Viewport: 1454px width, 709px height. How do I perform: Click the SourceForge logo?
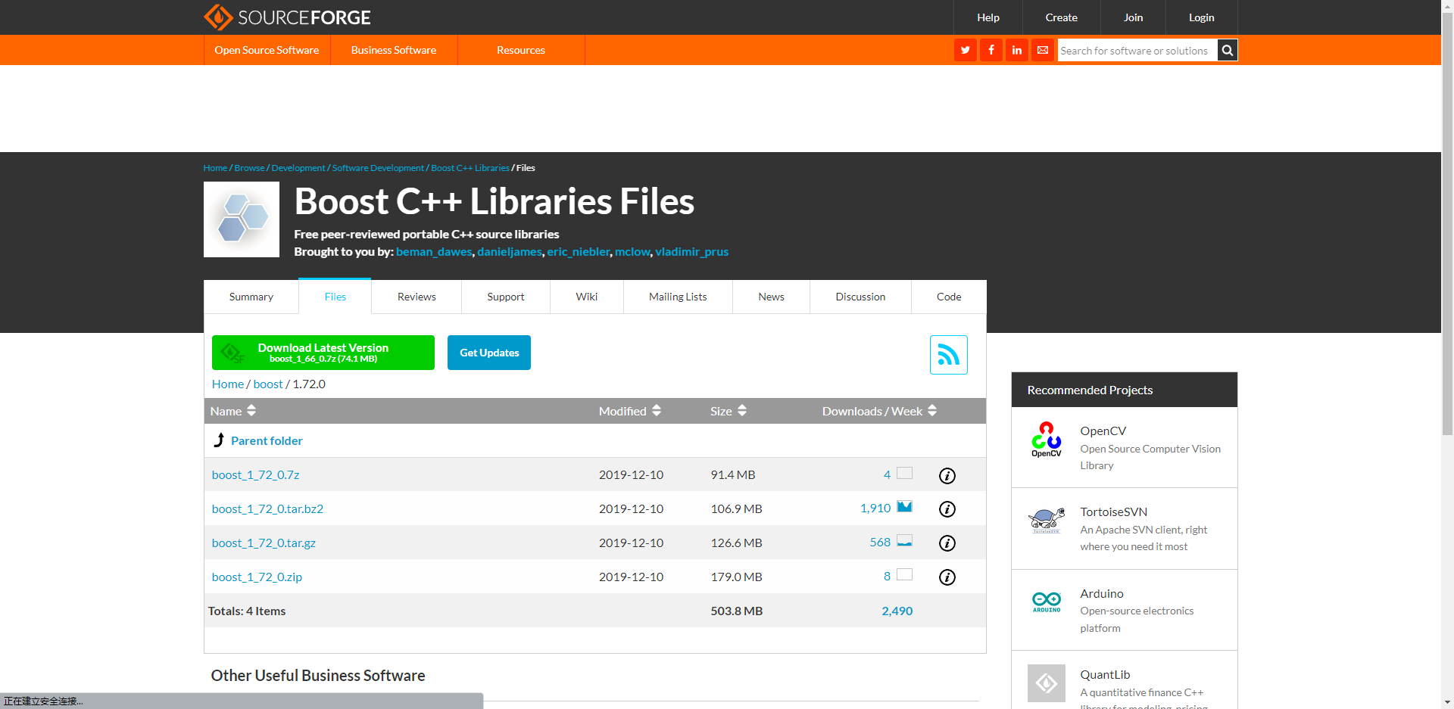pos(287,17)
